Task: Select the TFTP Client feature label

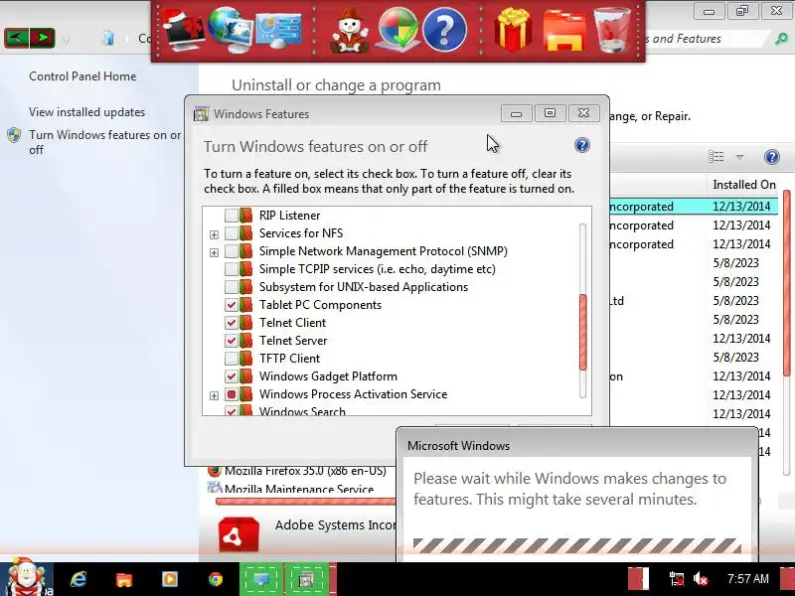Action: (289, 359)
